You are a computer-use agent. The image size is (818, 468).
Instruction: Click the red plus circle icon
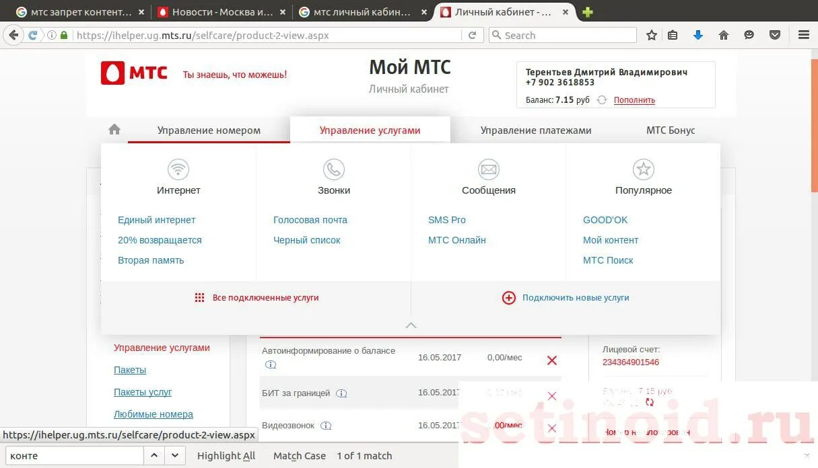pyautogui.click(x=509, y=298)
